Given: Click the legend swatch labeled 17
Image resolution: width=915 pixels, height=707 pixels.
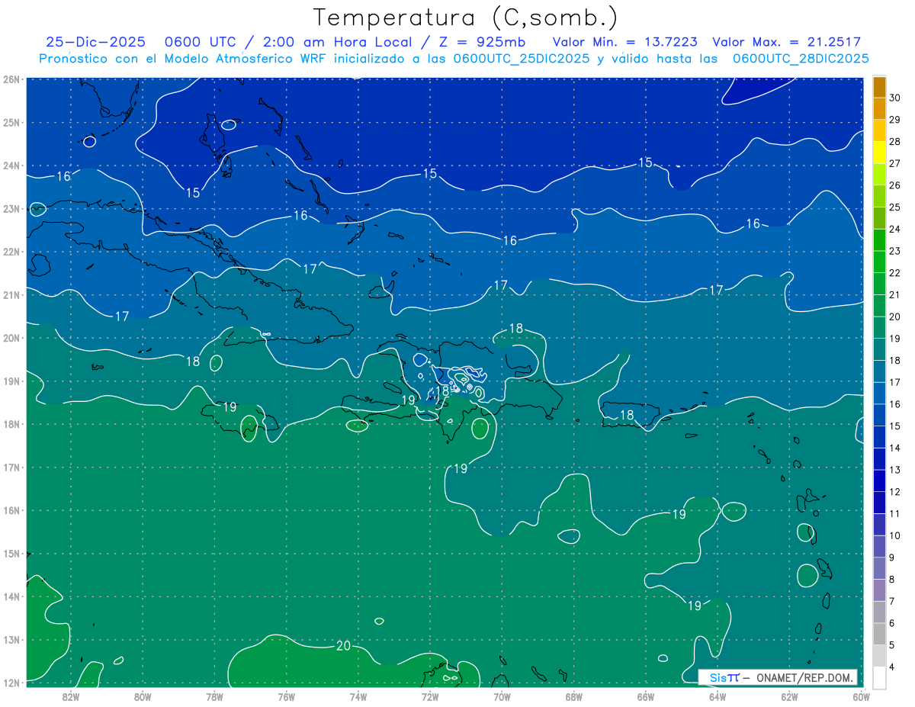Looking at the screenshot, I should pos(879,372).
